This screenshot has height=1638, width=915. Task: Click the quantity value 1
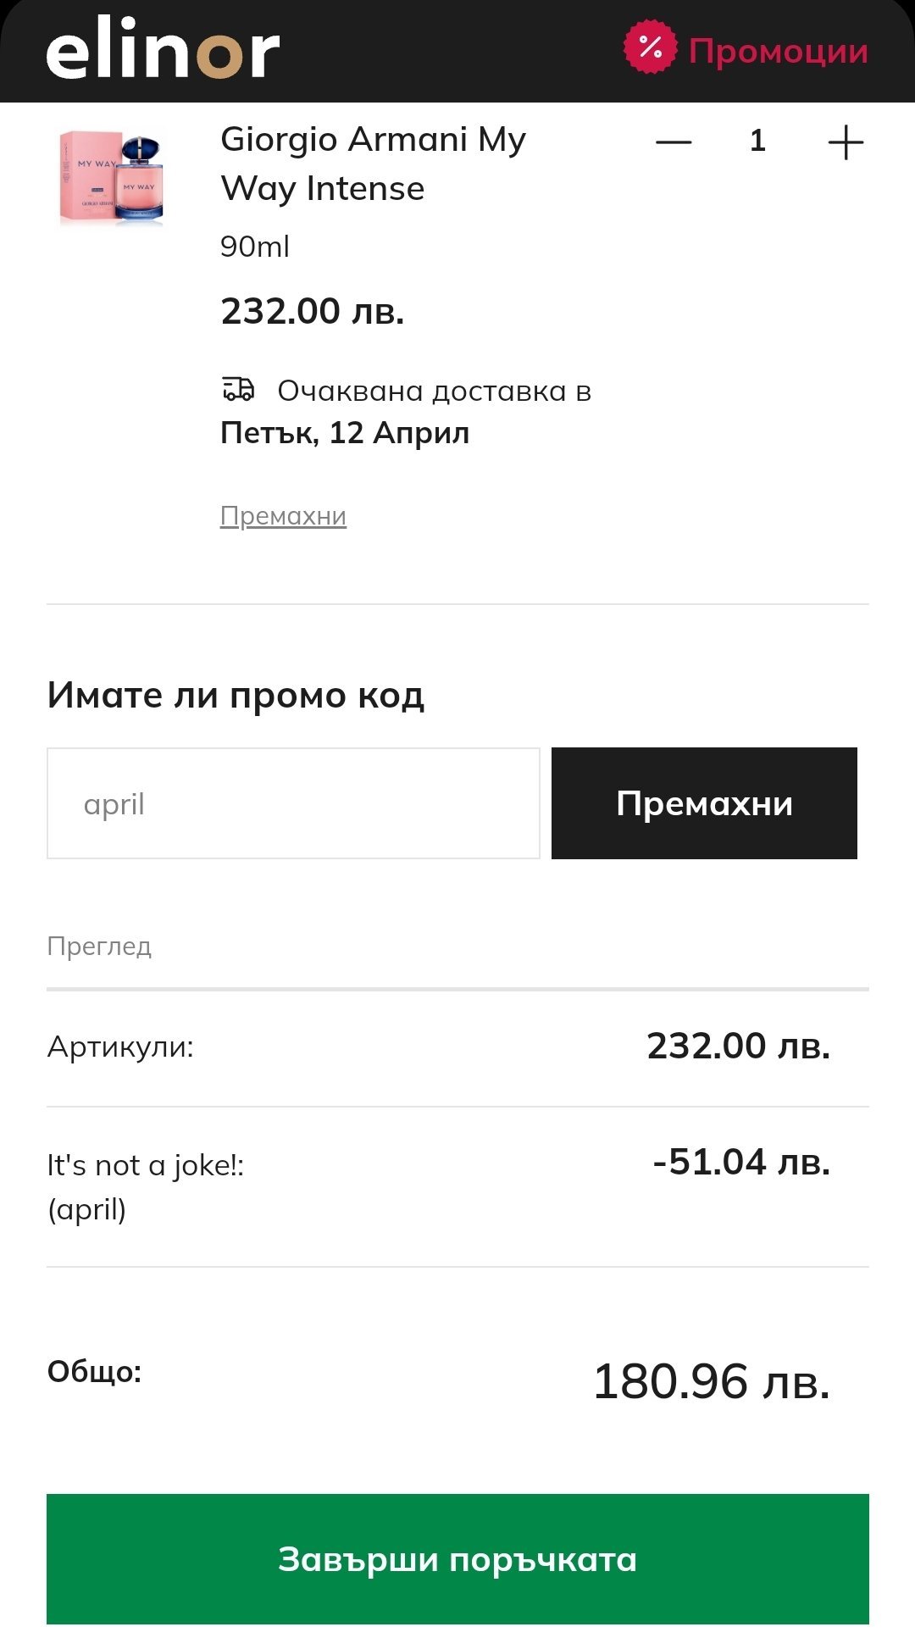[x=757, y=141]
